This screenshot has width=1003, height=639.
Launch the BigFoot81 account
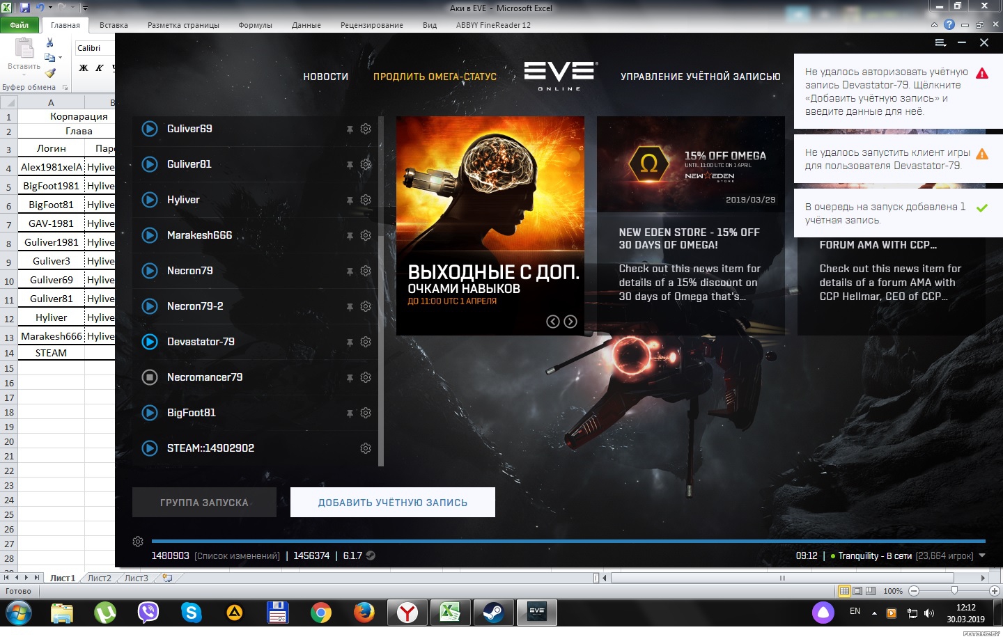coord(150,413)
